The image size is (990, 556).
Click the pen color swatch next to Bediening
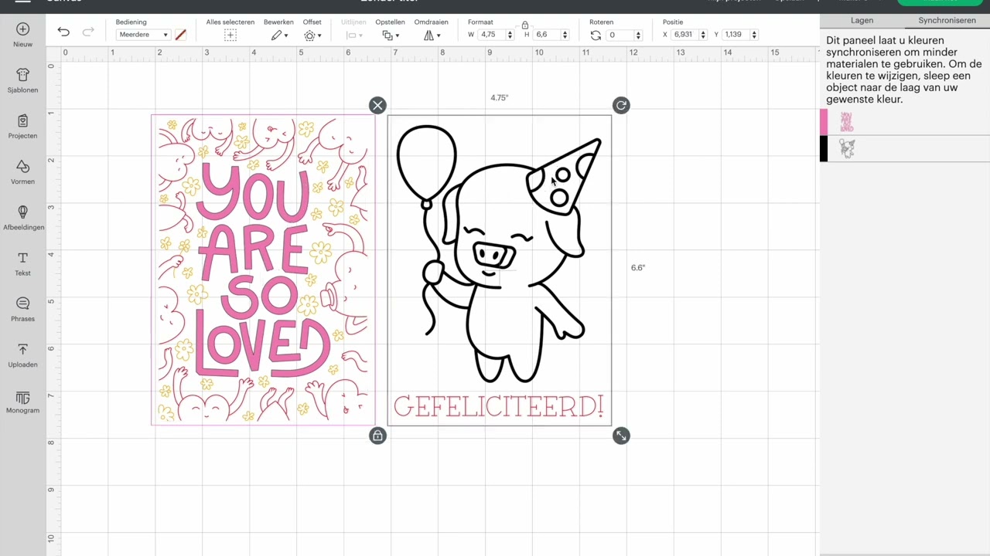[x=180, y=35]
